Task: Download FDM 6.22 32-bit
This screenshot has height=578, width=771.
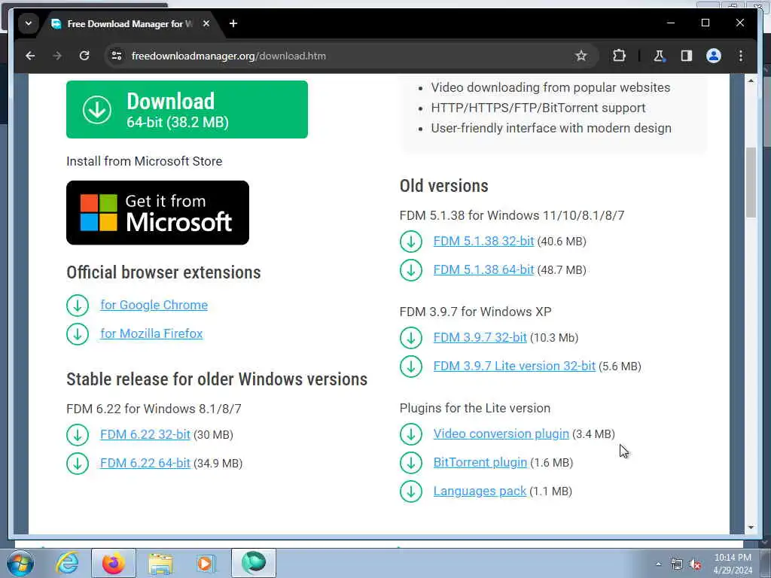Action: point(145,434)
